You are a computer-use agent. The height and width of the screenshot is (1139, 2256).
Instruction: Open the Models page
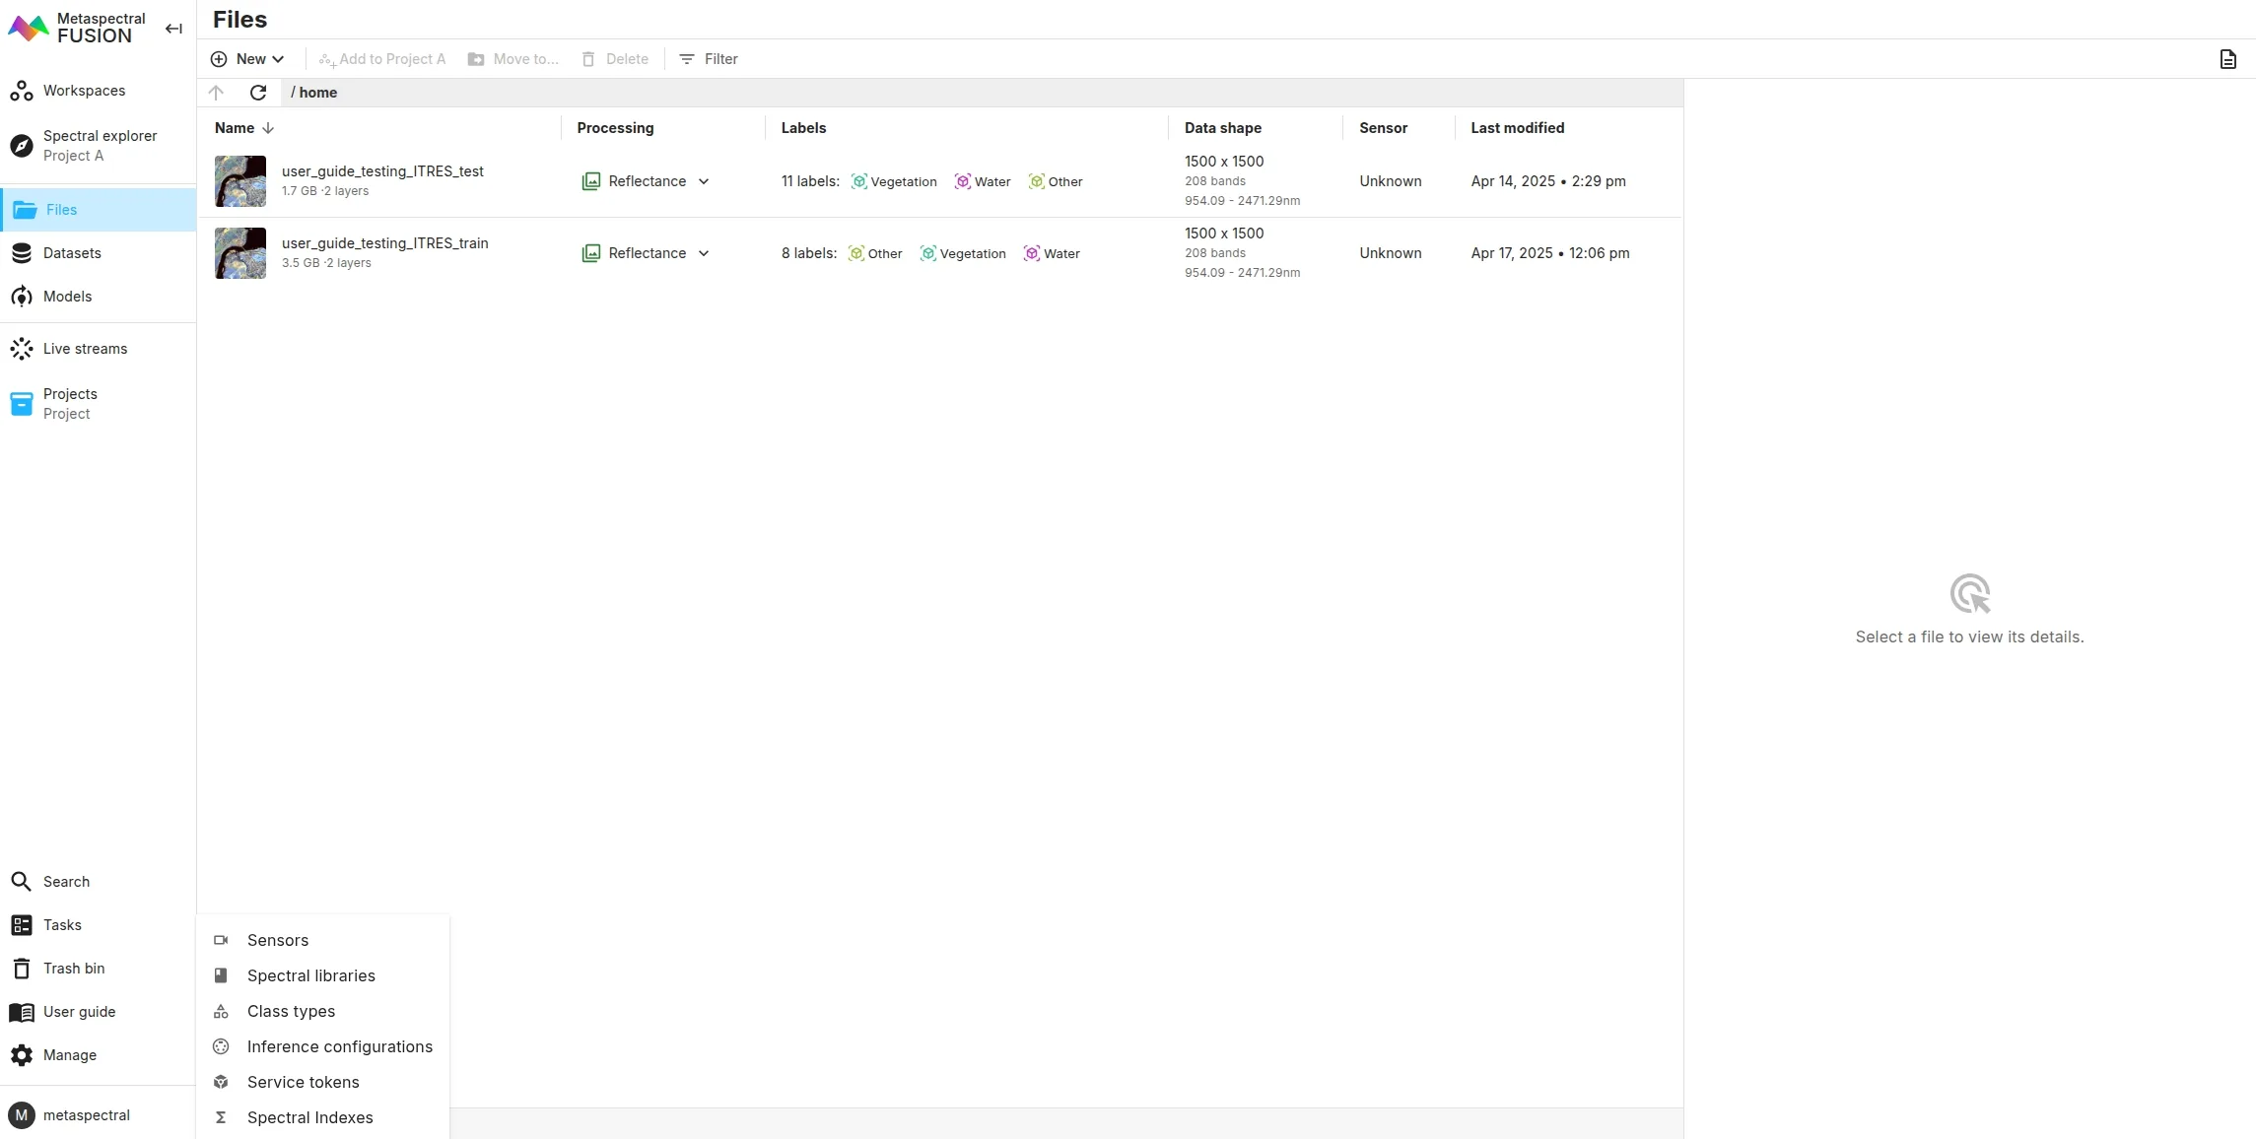click(x=67, y=297)
